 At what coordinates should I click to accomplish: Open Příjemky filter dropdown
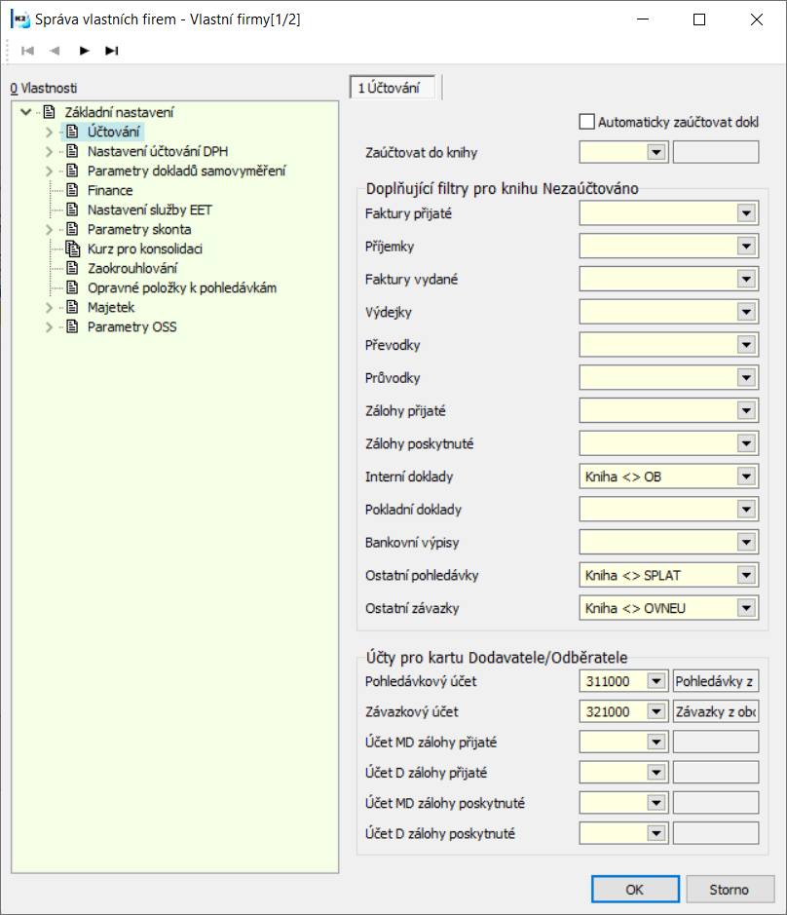coord(746,247)
